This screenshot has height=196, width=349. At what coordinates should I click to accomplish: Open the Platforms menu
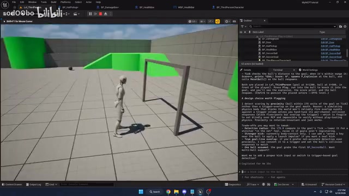click(x=65, y=2)
